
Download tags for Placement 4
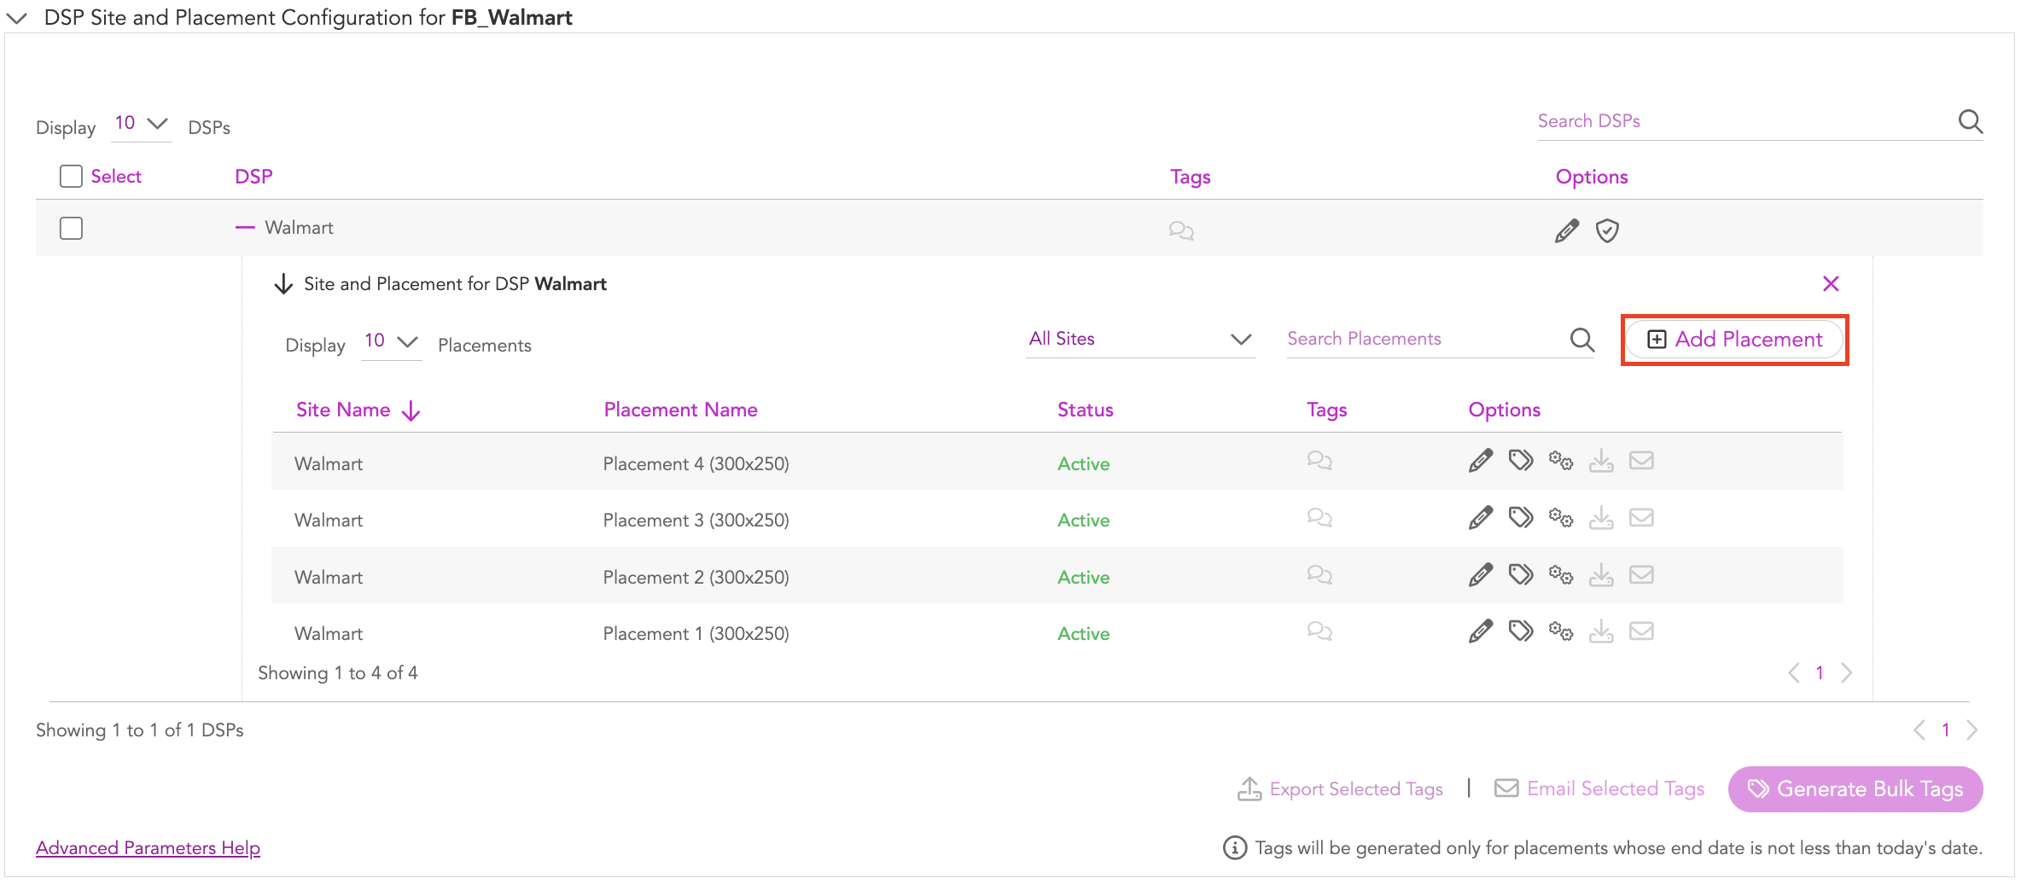coord(1601,461)
